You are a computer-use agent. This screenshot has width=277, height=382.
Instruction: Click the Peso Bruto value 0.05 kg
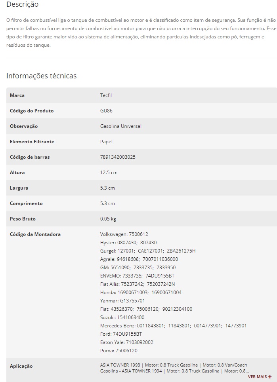point(108,219)
